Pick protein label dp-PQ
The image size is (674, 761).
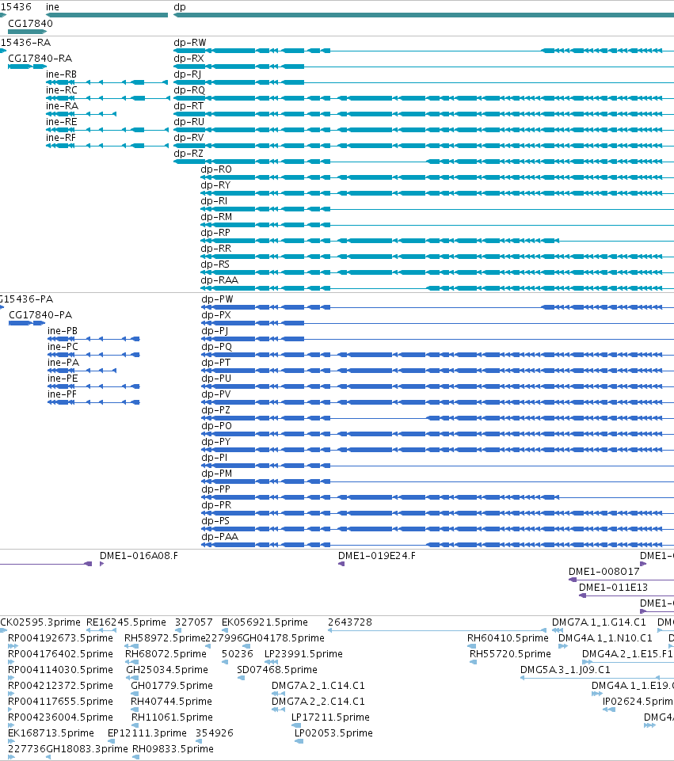click(217, 347)
